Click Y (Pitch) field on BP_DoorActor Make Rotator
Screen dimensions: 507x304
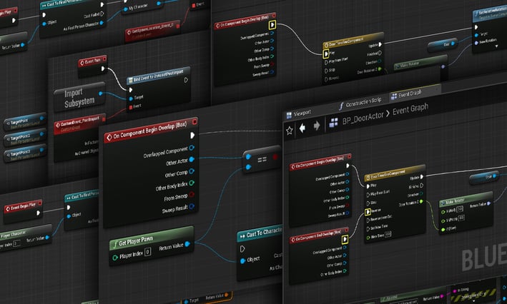click(x=461, y=218)
